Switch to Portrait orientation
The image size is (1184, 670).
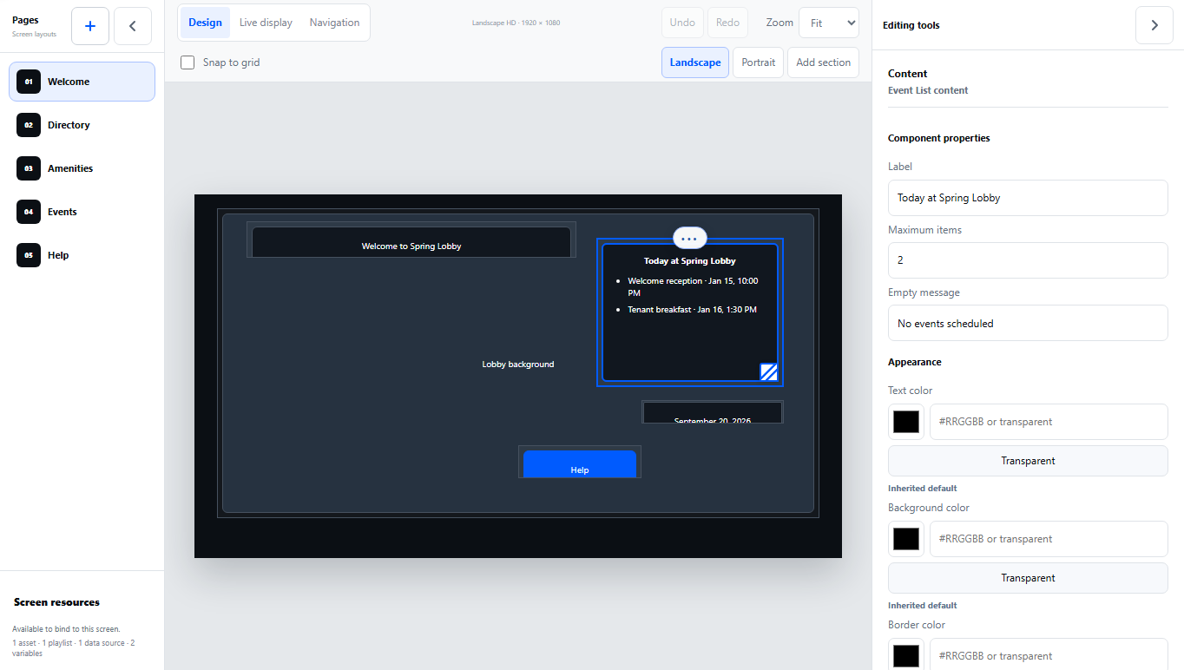pyautogui.click(x=758, y=62)
